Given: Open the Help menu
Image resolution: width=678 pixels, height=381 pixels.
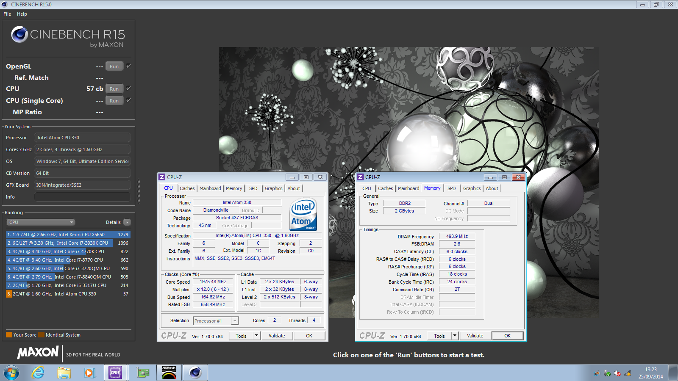Looking at the screenshot, I should tap(22, 14).
